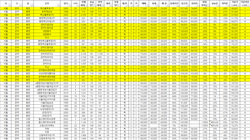Open the sorted filter button on 동 column

point(32,5)
